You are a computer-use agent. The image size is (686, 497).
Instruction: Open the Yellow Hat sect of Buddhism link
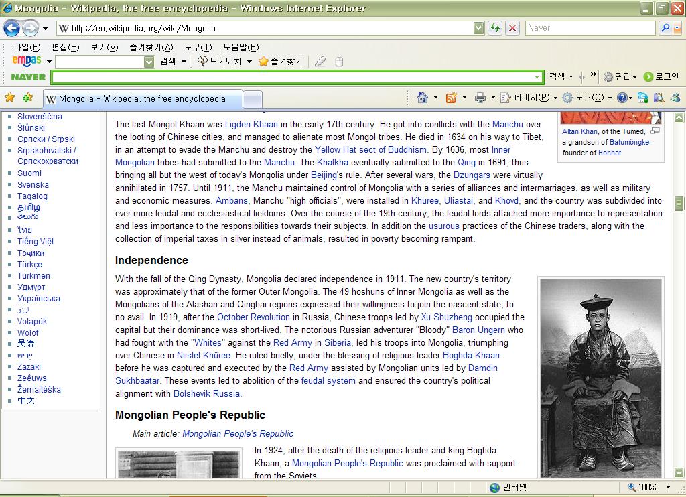370,149
